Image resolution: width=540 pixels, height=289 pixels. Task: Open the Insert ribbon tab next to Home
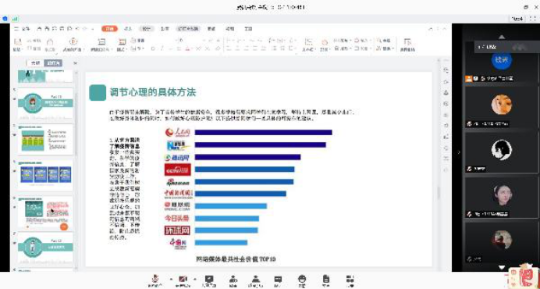[x=128, y=29]
